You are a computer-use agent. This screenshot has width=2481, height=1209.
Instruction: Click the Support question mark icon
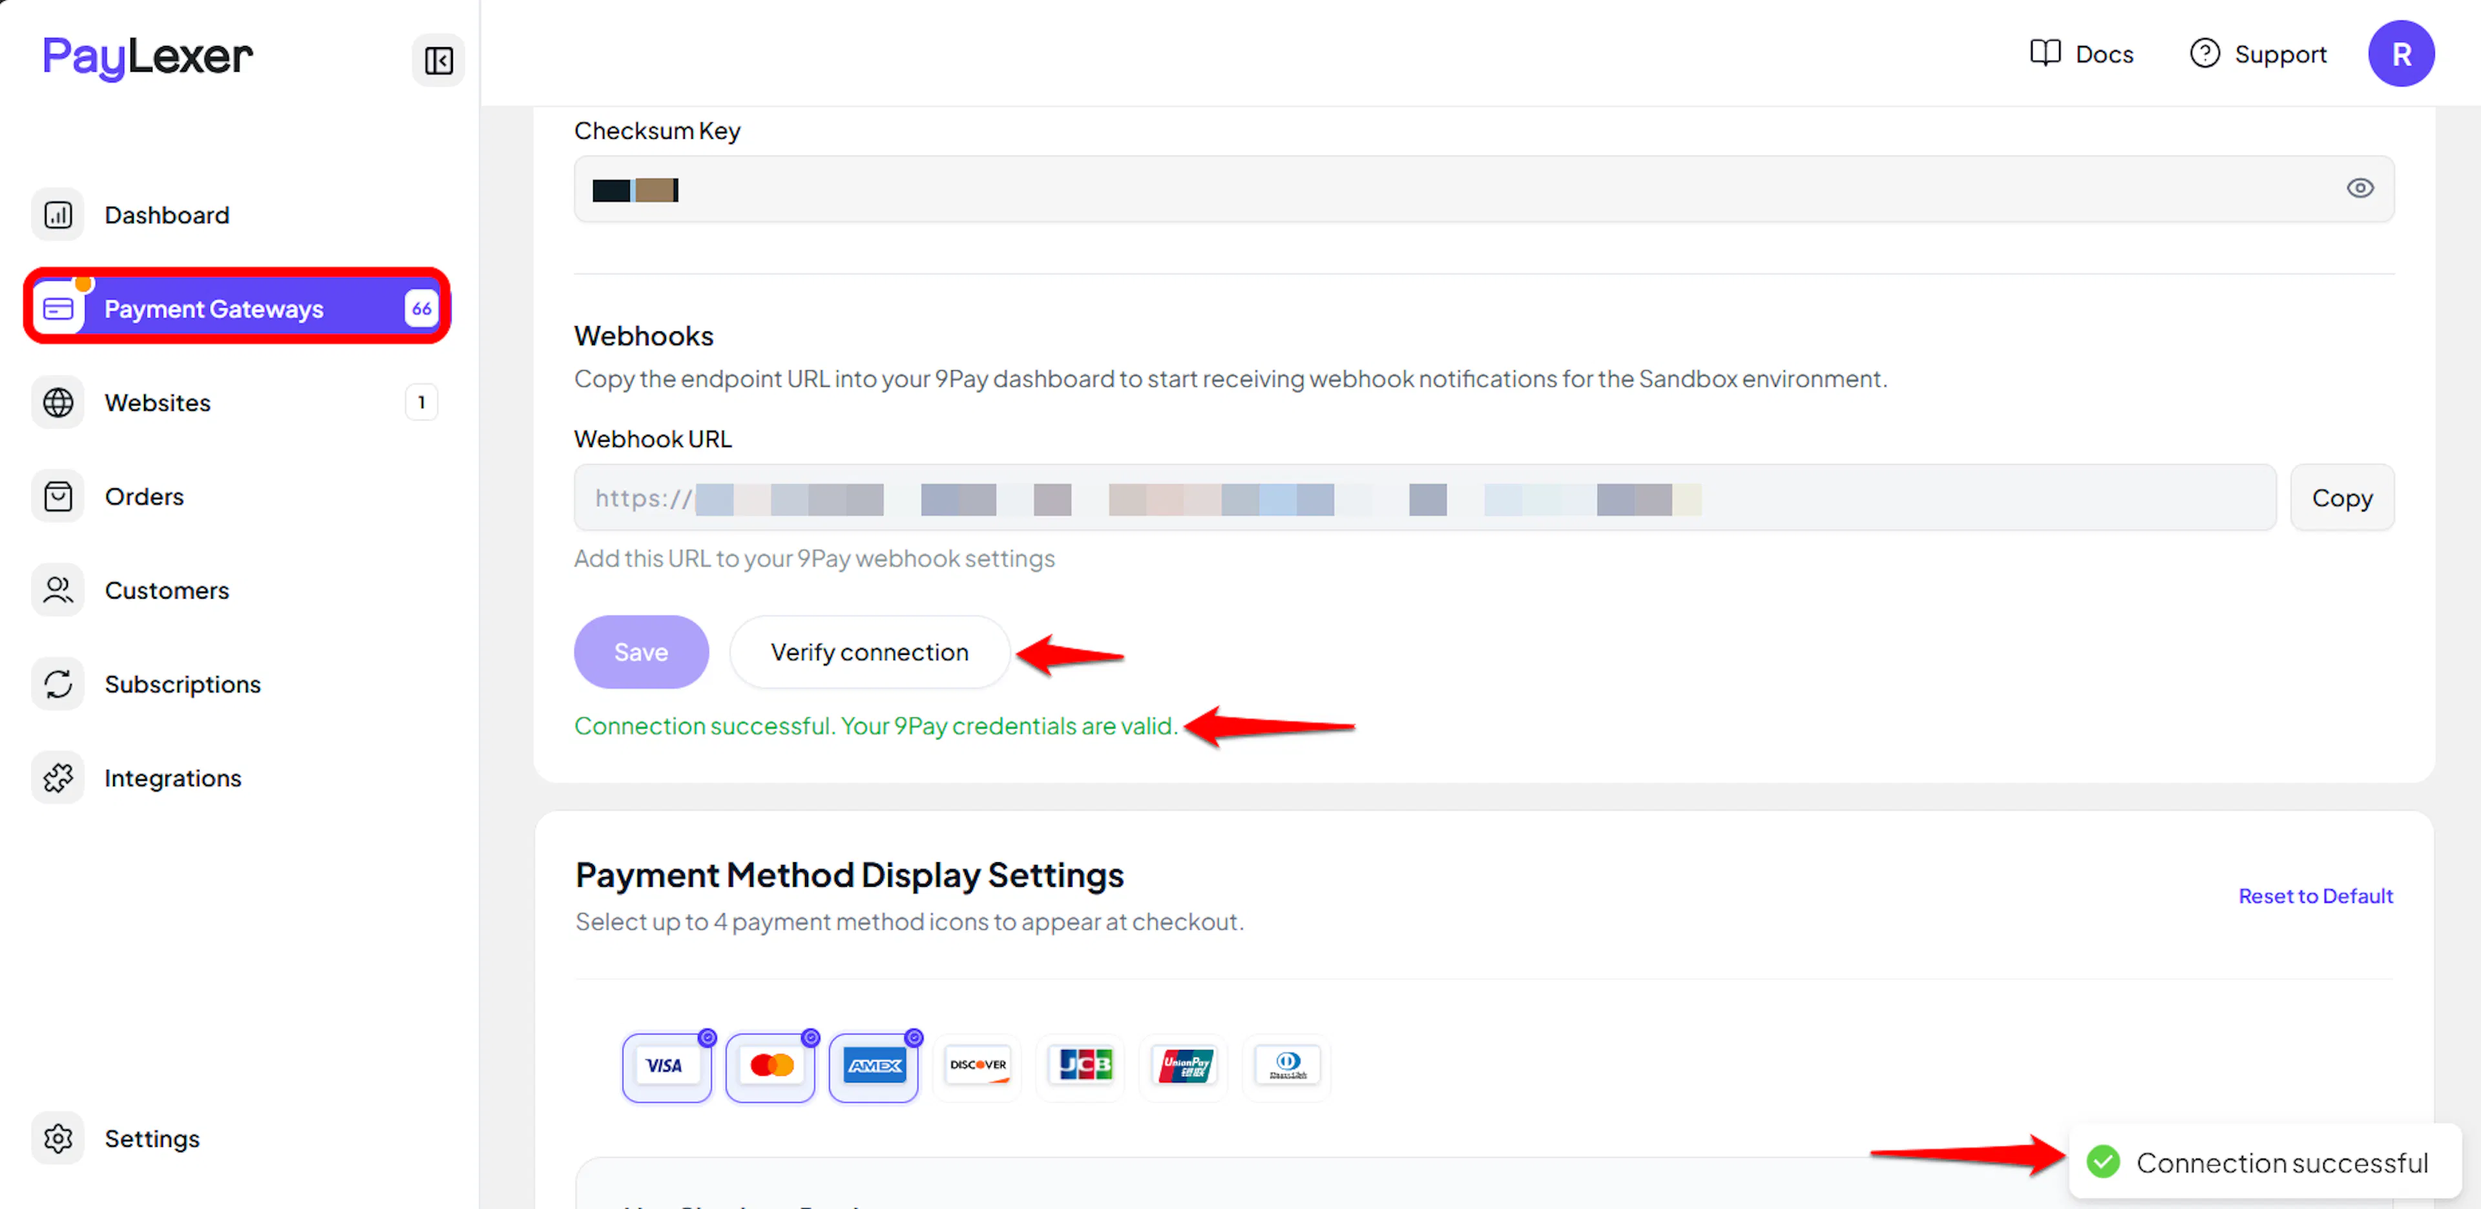pos(2204,54)
